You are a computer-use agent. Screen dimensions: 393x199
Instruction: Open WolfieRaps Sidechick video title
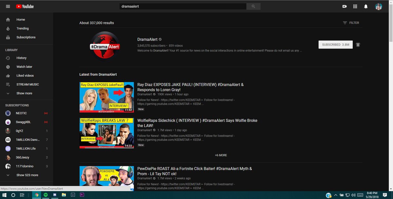coord(197,123)
